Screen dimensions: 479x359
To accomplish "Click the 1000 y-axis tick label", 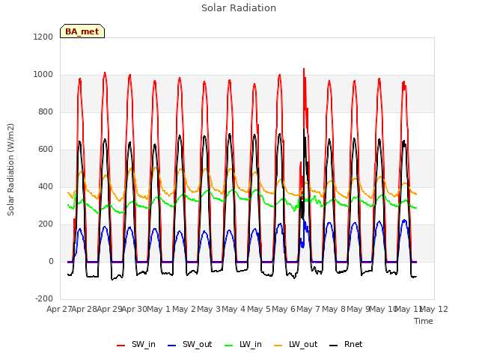I will (43, 75).
